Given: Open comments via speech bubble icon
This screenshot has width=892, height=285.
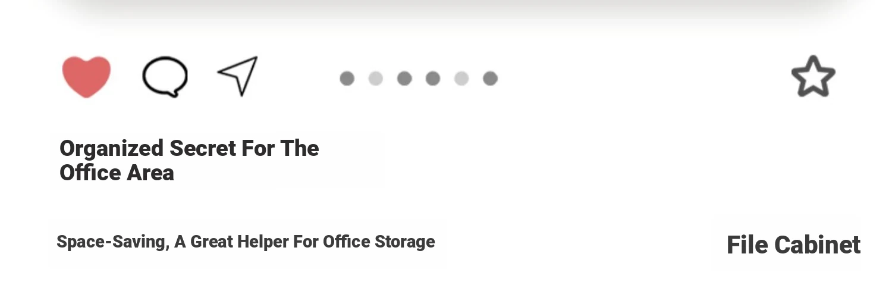Looking at the screenshot, I should tap(165, 77).
